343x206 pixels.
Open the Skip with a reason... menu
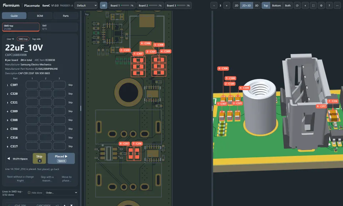tap(47, 178)
